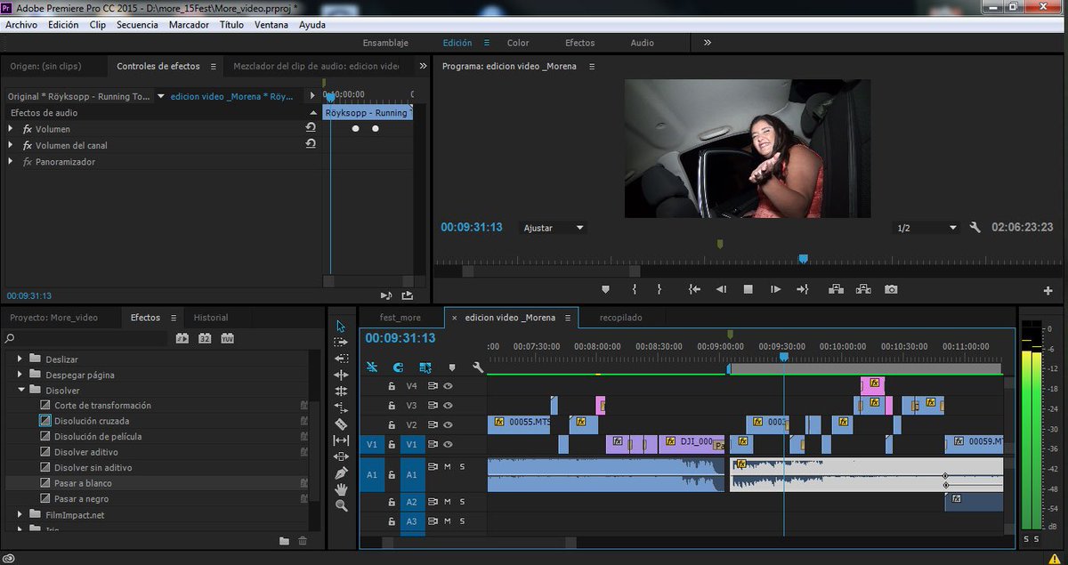Click the Lift icon in the Program monitor
The width and height of the screenshot is (1068, 565).
point(837,289)
